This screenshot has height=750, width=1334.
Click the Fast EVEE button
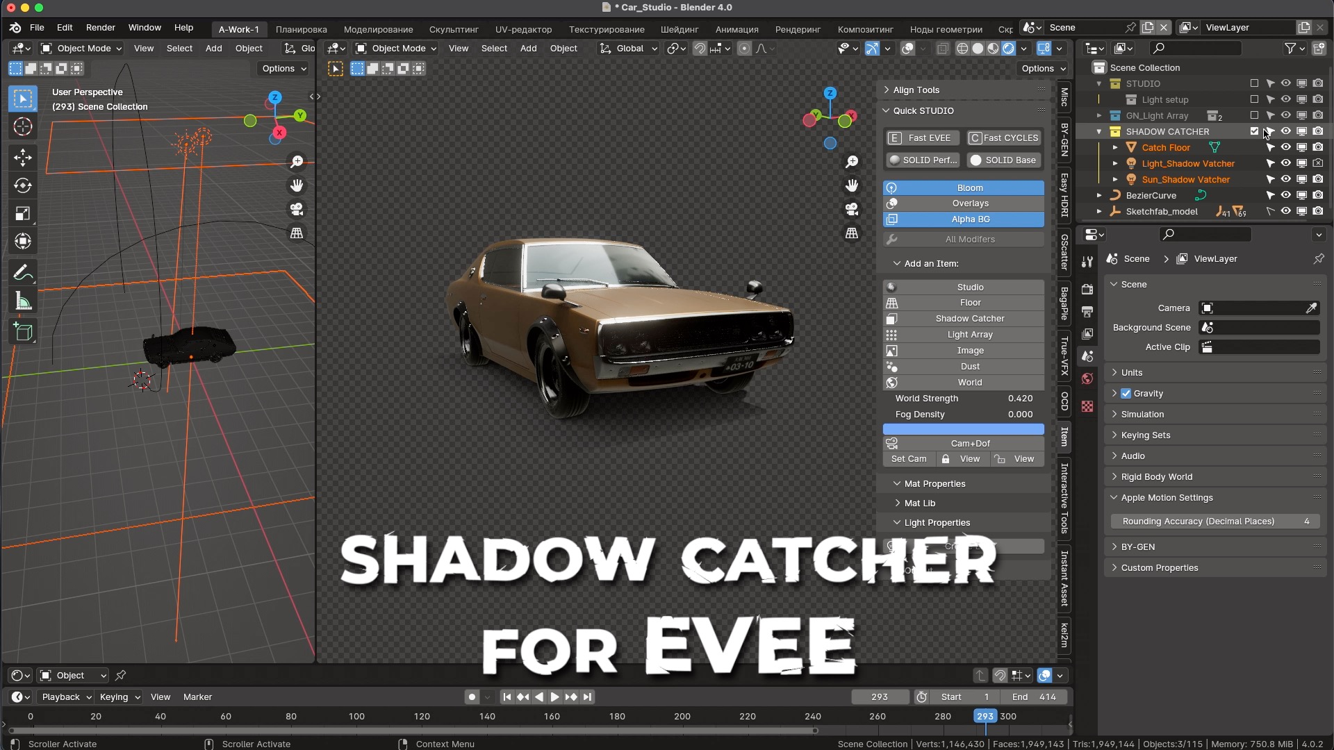tap(923, 137)
